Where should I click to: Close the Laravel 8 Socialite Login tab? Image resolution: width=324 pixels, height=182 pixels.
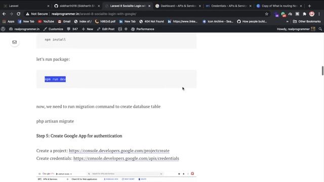click(x=149, y=6)
